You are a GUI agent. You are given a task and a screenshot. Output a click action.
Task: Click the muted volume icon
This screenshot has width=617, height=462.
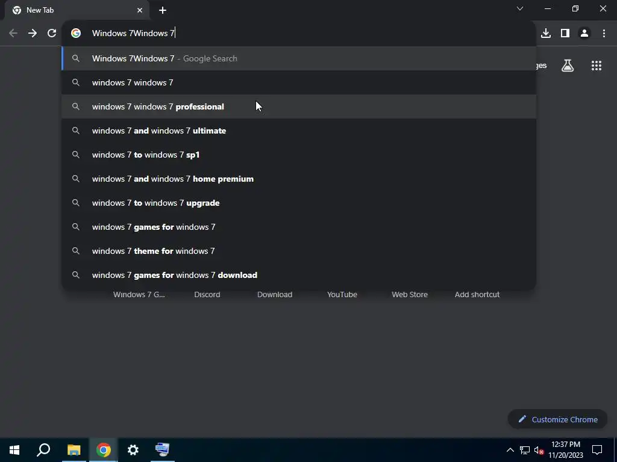[539, 450]
